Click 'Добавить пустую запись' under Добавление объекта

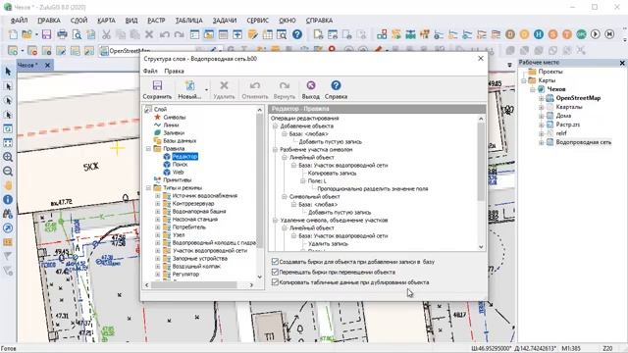331,141
